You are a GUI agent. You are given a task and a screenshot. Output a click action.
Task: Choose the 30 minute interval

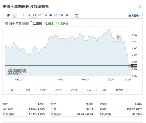[40, 15]
